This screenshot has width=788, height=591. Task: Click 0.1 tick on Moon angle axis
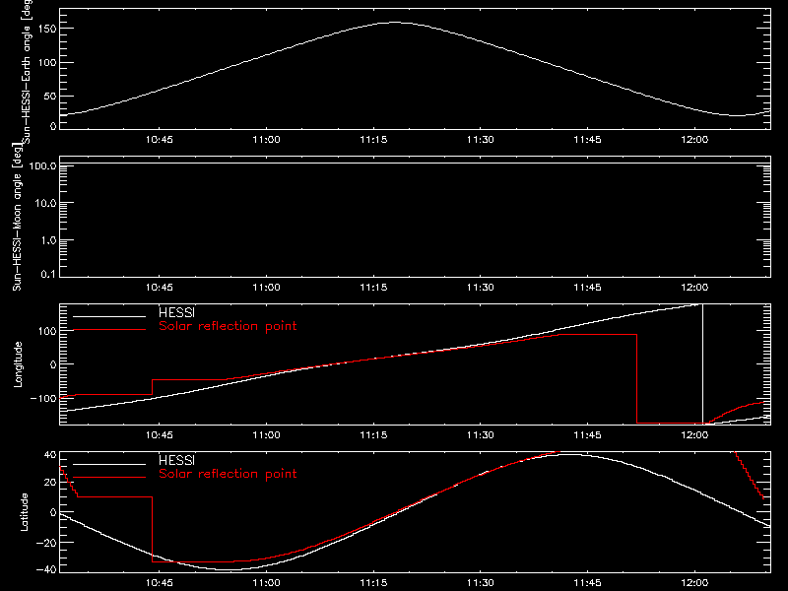48,275
